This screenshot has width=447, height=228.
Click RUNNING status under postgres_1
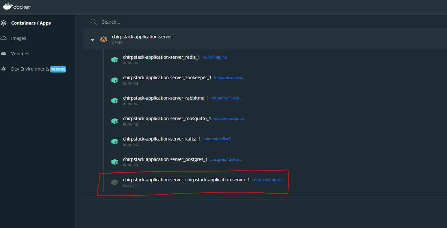131,165
